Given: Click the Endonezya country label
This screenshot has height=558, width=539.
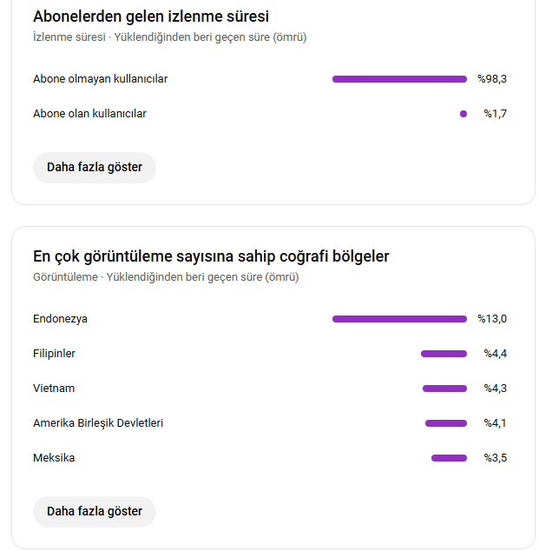Looking at the screenshot, I should tap(60, 319).
